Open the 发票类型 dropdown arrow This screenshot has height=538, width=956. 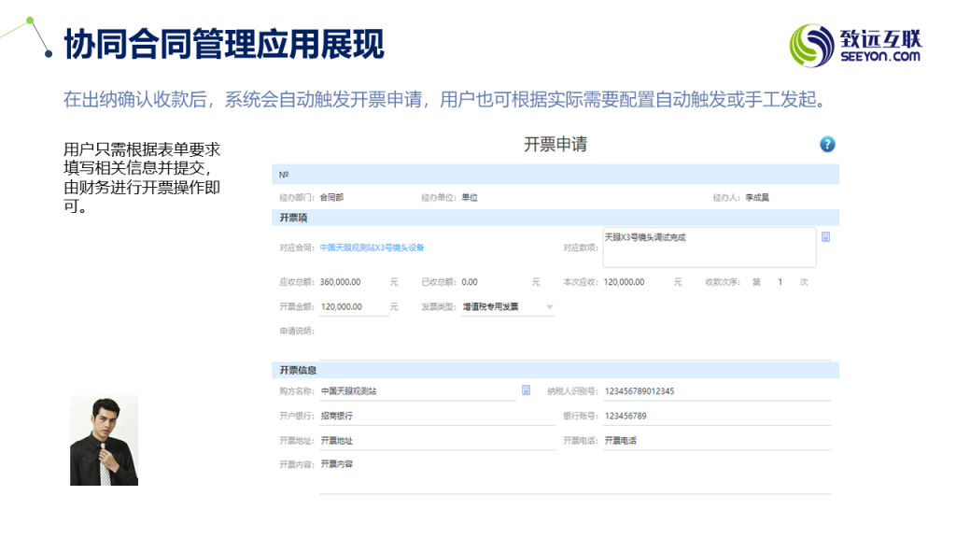coord(549,306)
